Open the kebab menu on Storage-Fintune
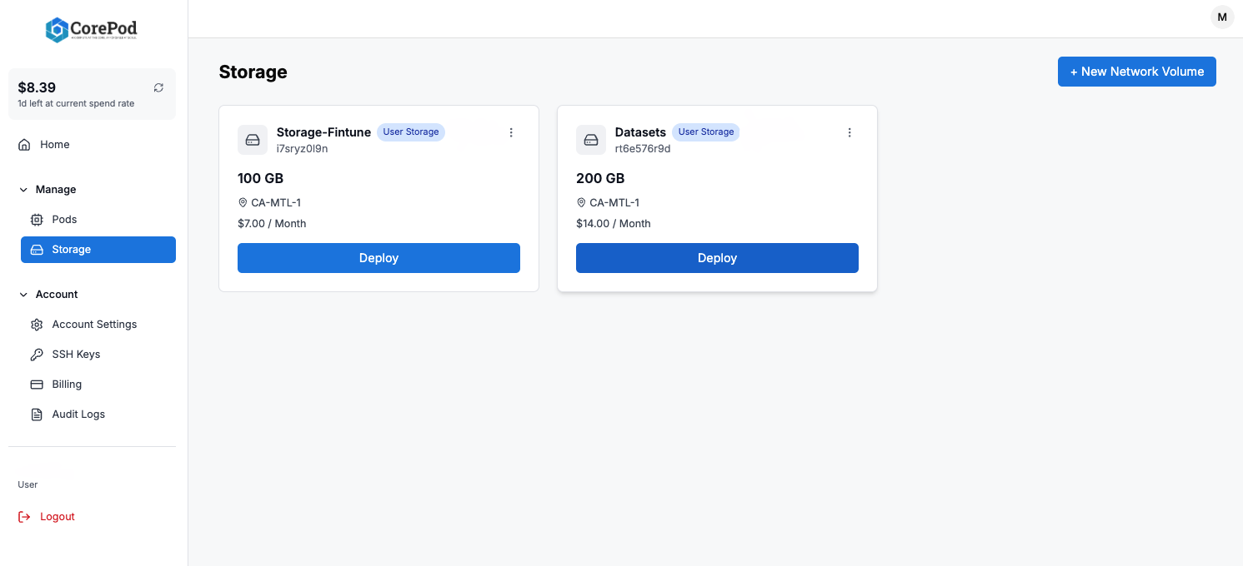Image resolution: width=1243 pixels, height=566 pixels. pos(511,132)
